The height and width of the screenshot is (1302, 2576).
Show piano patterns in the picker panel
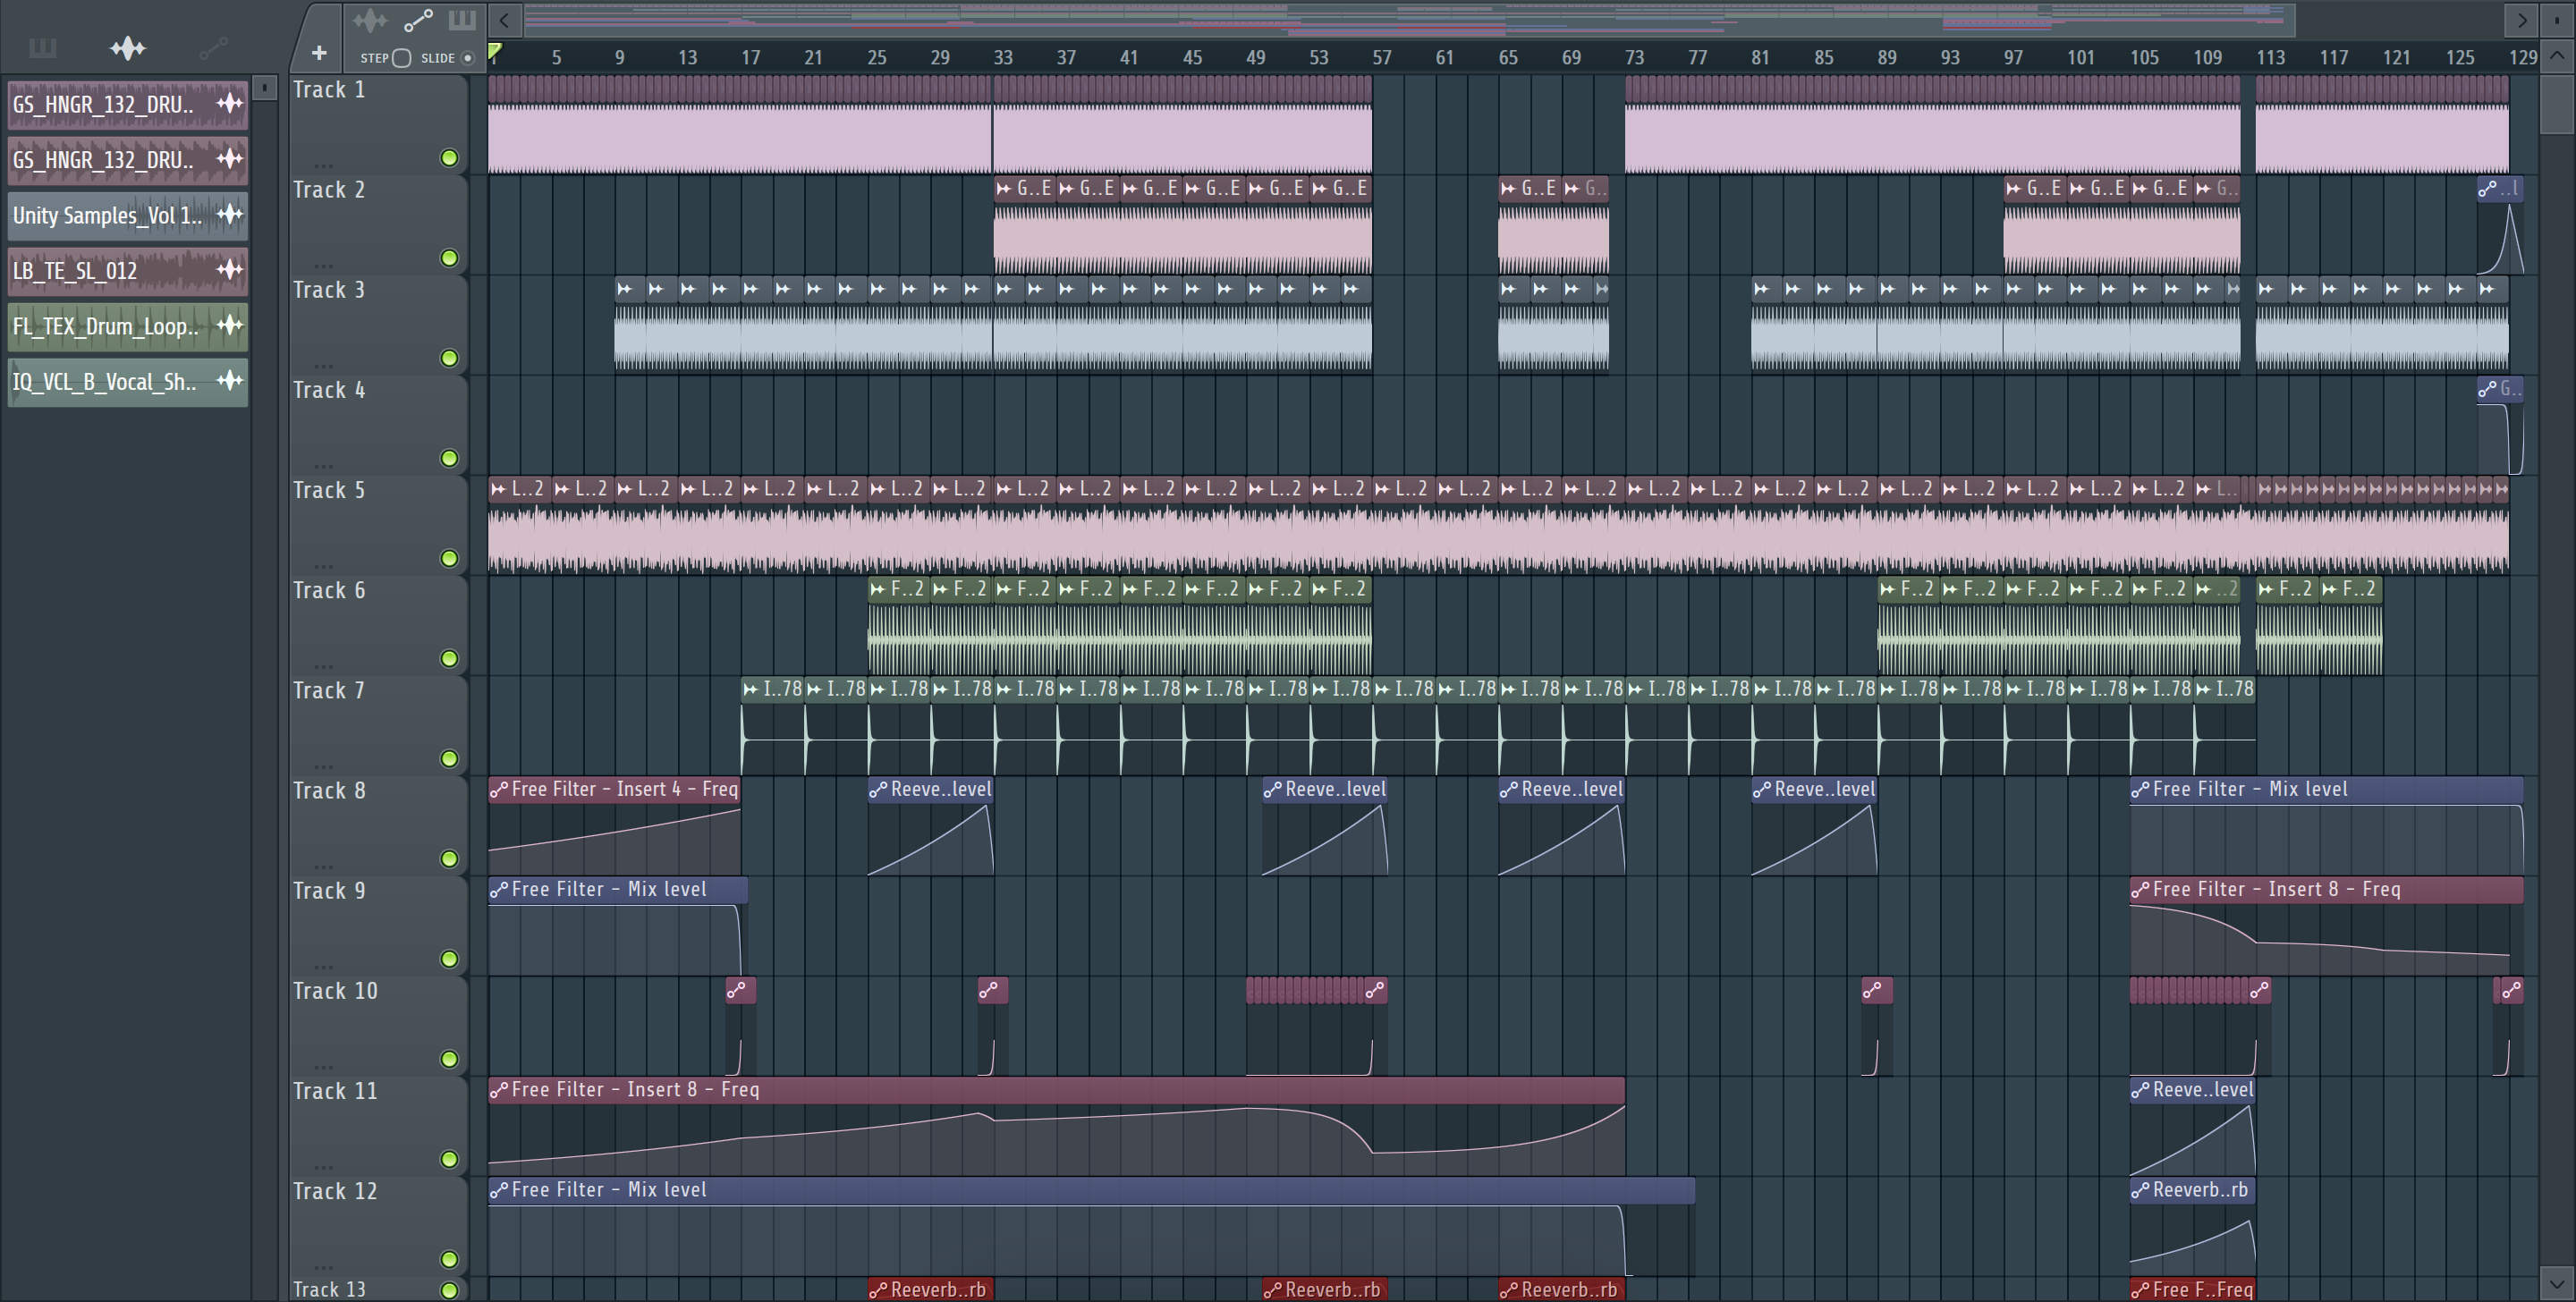click(x=42, y=47)
